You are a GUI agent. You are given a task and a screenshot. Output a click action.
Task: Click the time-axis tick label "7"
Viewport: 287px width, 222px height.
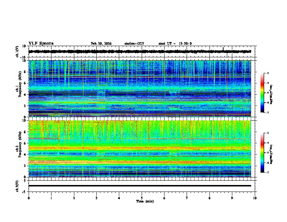tap(187, 198)
